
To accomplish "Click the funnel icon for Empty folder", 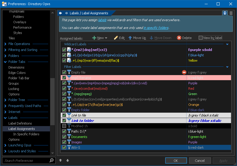I will click(69, 110).
